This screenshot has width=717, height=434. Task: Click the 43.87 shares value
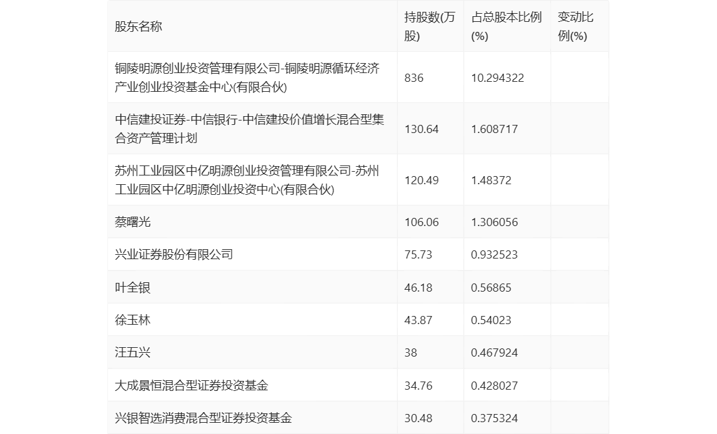click(418, 320)
